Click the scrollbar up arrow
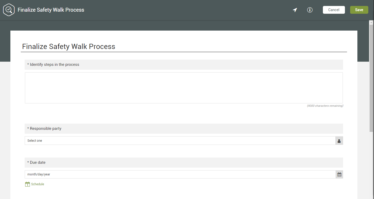The image size is (374, 199). tap(371, 23)
